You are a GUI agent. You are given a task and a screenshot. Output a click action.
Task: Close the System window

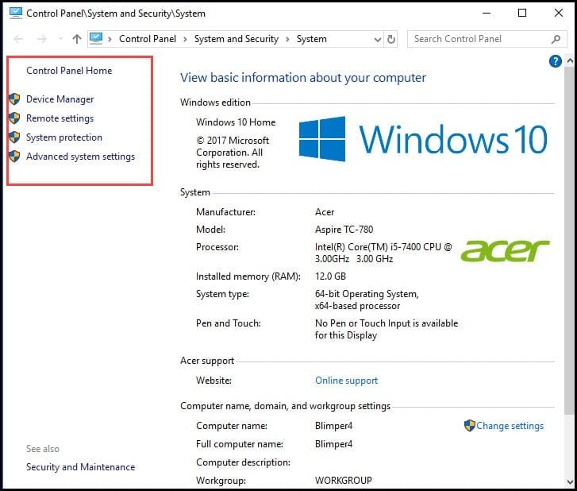pos(558,13)
